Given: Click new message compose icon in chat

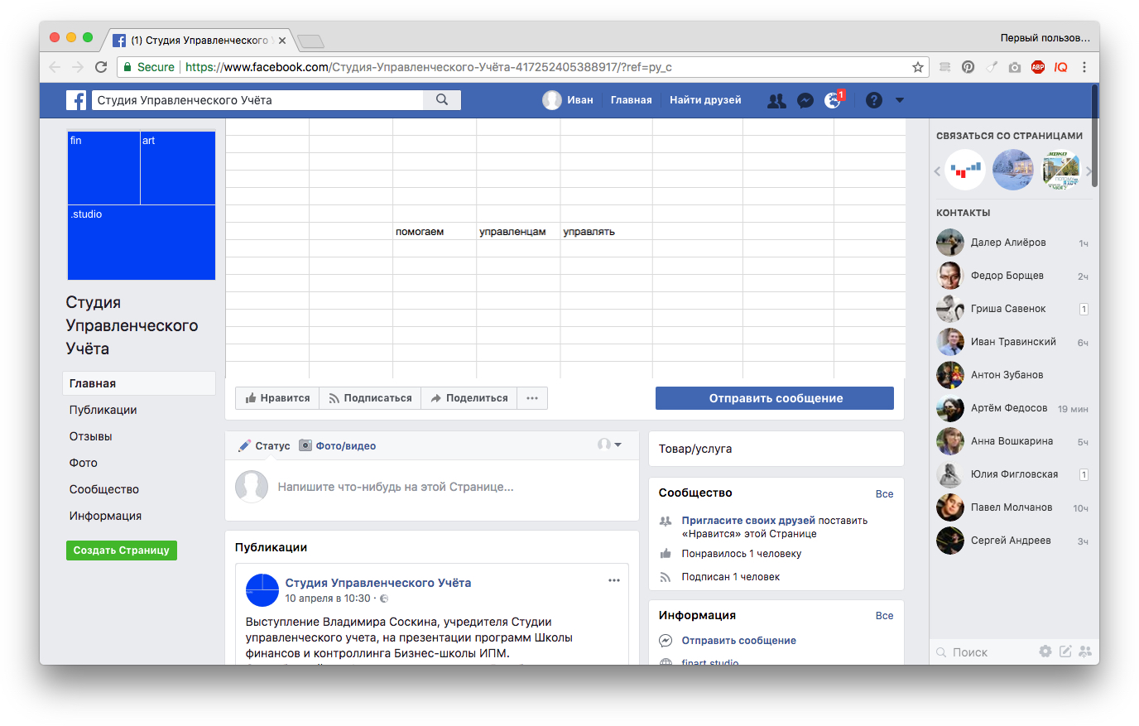Looking at the screenshot, I should point(1065,651).
